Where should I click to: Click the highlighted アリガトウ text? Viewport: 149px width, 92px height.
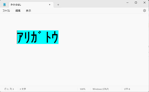(38, 37)
